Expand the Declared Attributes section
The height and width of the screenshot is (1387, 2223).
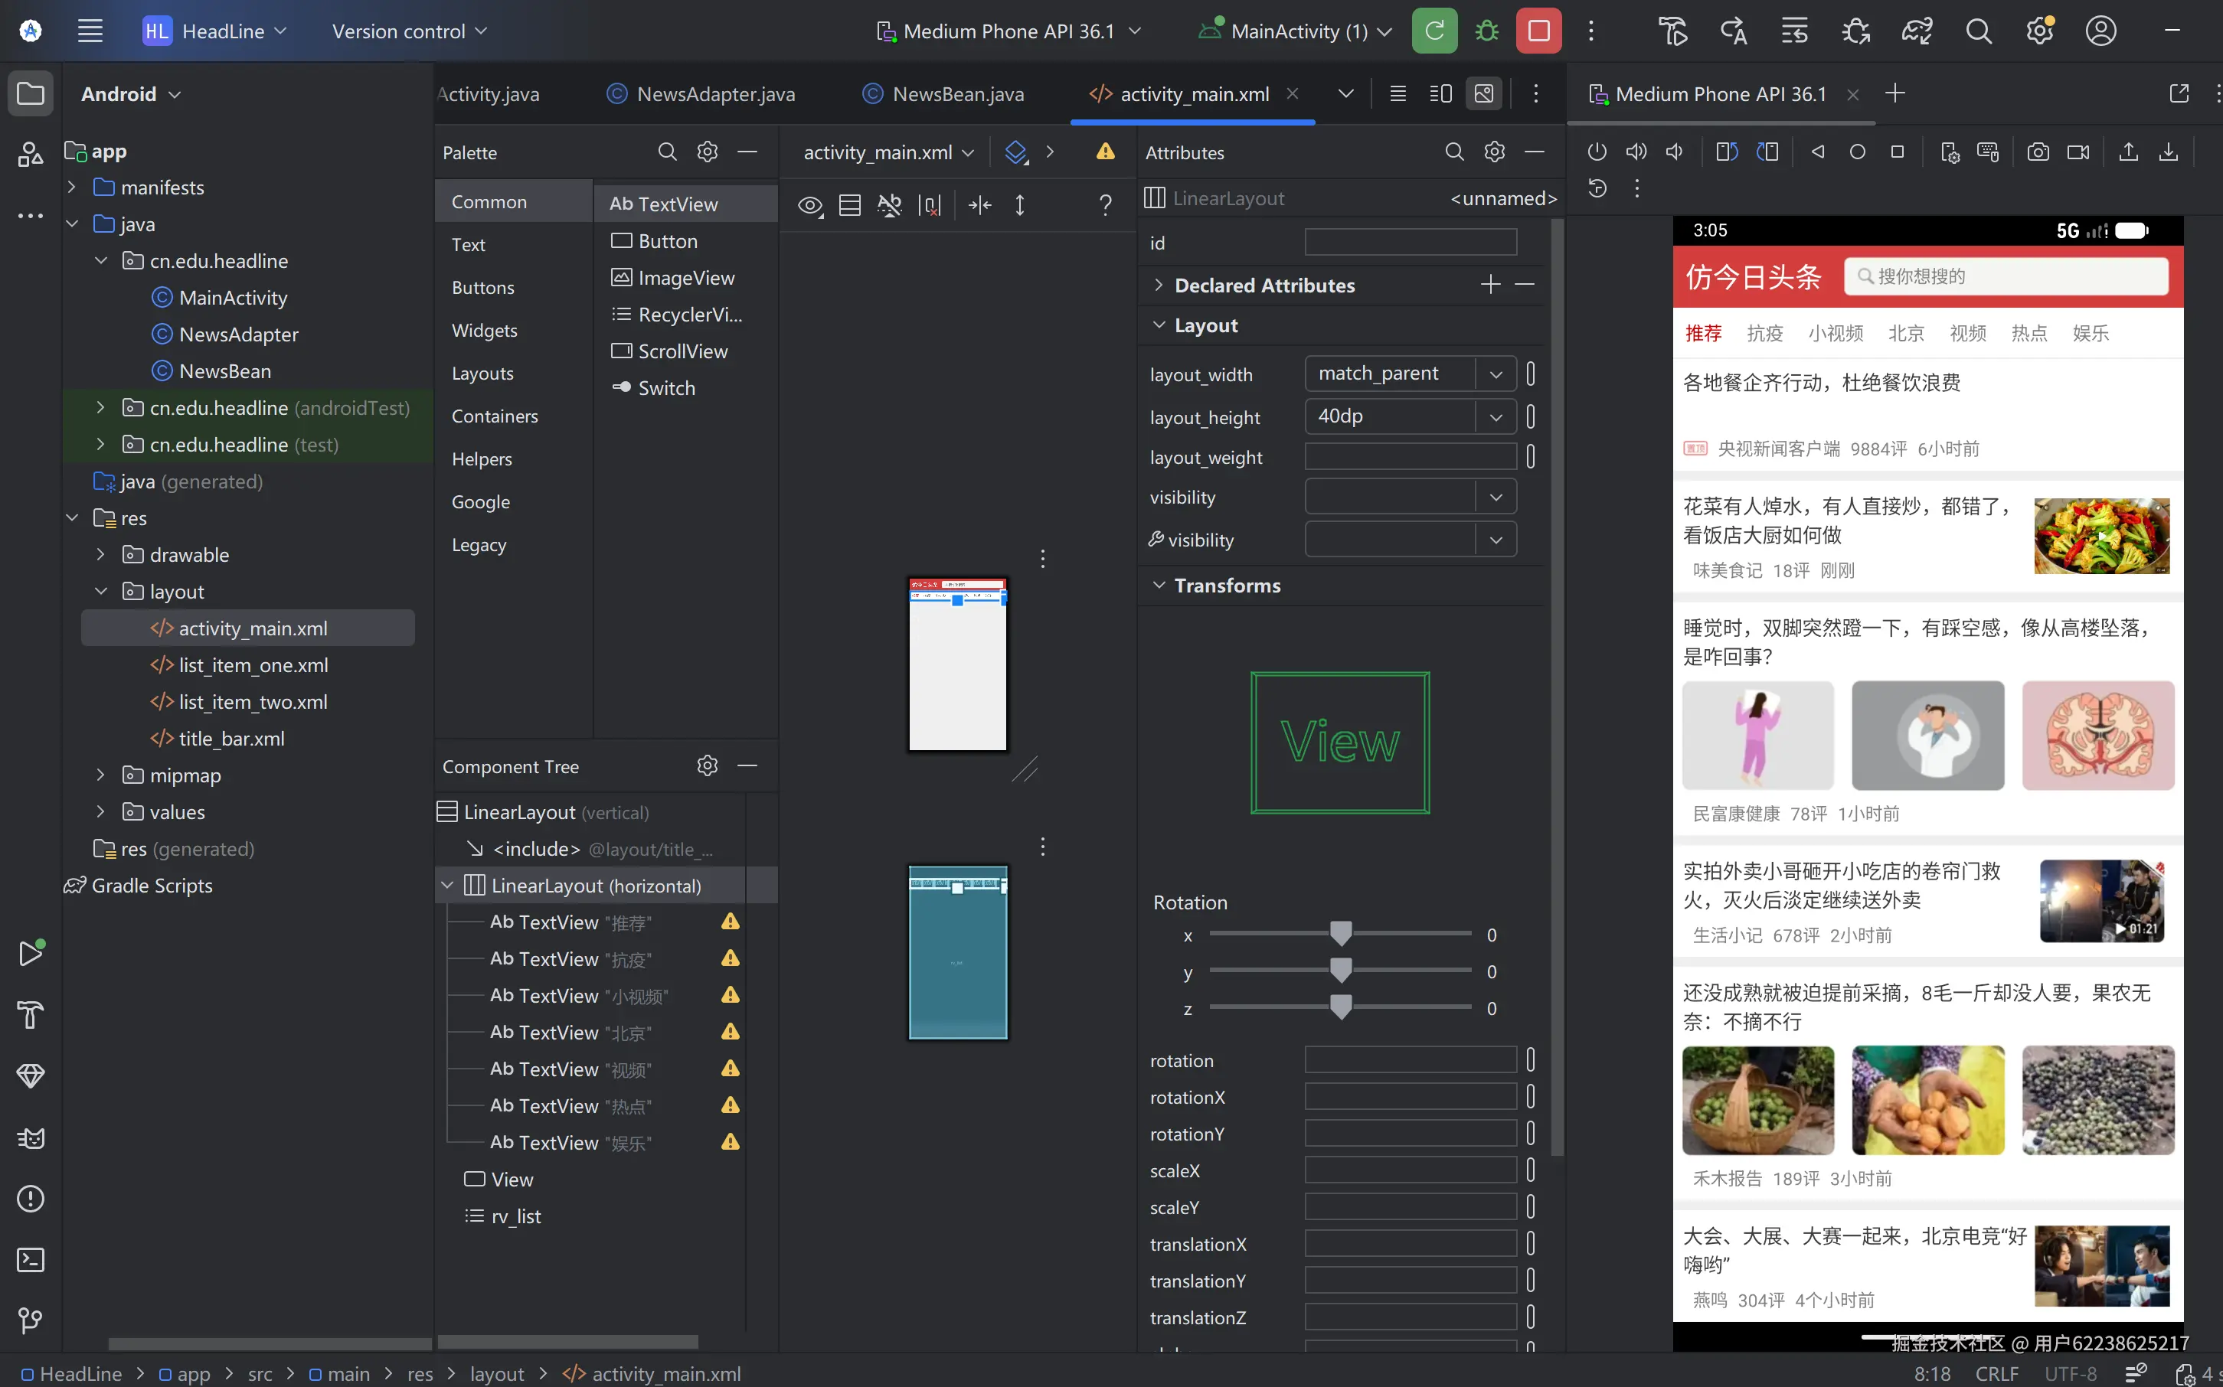tap(1159, 286)
